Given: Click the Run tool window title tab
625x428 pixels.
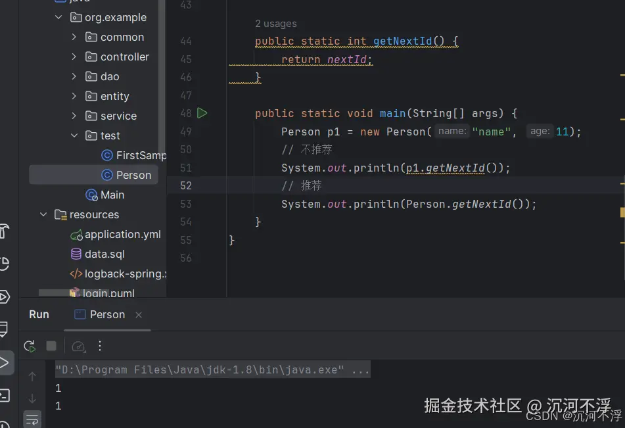Looking at the screenshot, I should pyautogui.click(x=39, y=314).
